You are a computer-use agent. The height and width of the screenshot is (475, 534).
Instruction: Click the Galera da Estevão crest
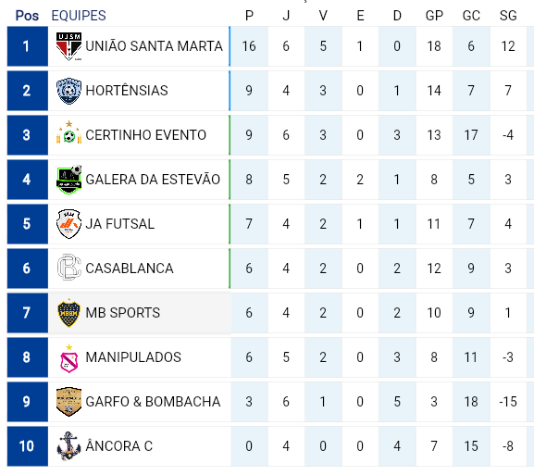(68, 180)
